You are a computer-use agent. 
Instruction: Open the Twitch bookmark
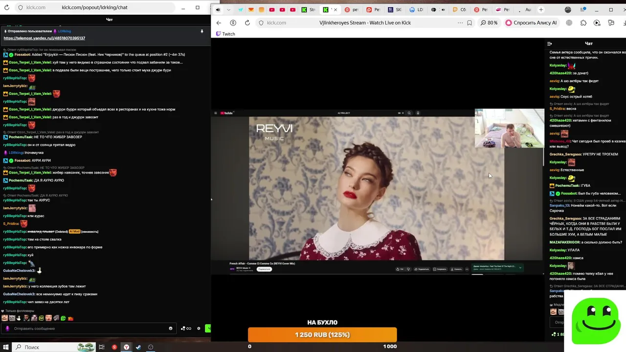[225, 34]
